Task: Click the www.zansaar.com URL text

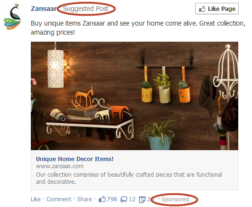Action: [x=60, y=166]
